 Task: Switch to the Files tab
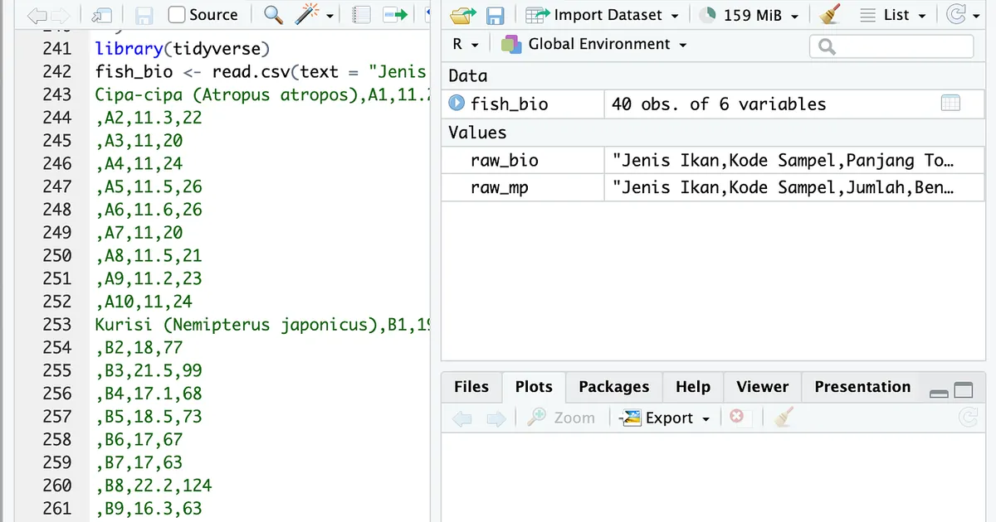click(471, 387)
